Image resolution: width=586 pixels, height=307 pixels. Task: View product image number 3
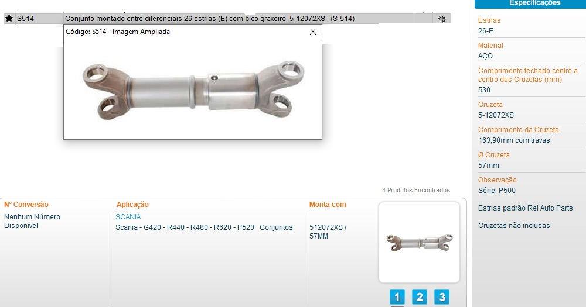coord(442,297)
